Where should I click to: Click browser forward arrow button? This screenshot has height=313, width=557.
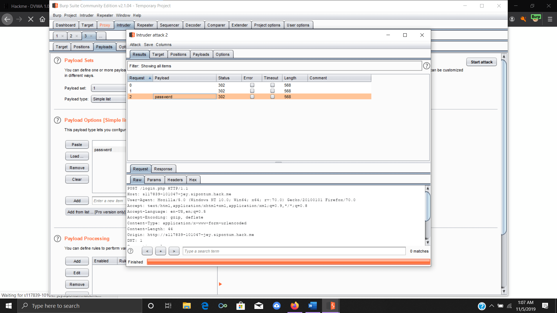(x=19, y=19)
